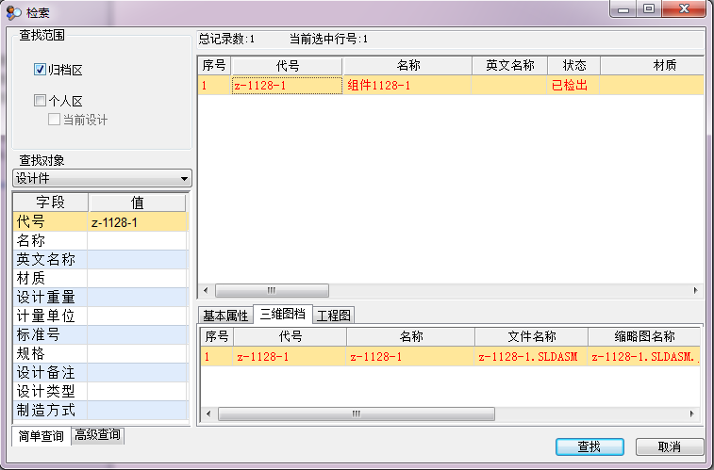714x470 pixels.
Task: Select the 代号 field row label
Action: point(50,222)
